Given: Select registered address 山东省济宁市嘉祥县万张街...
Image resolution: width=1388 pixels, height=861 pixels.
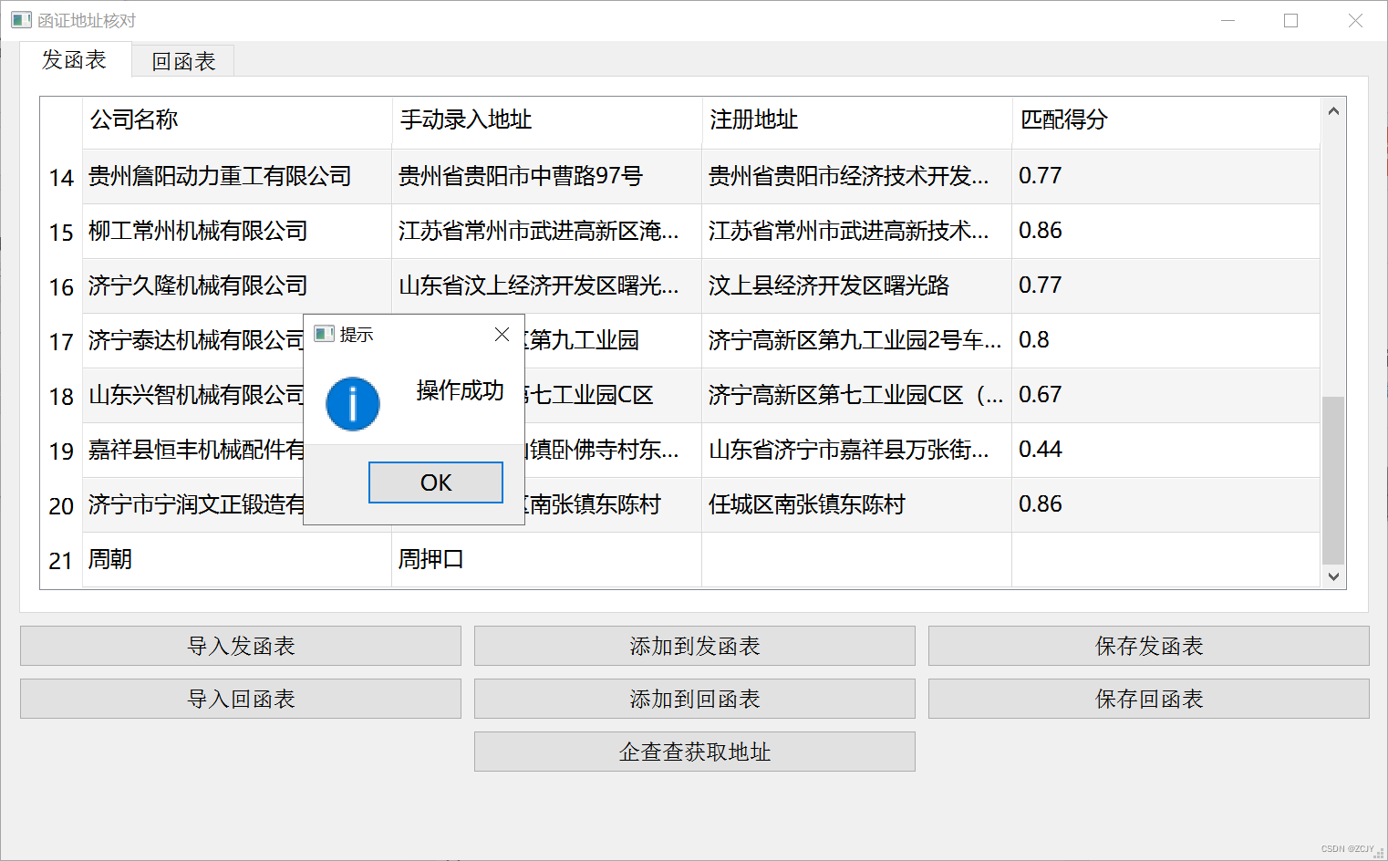Looking at the screenshot, I should tap(857, 451).
